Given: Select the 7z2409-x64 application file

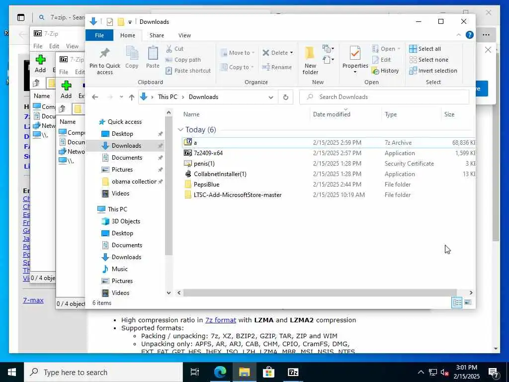Looking at the screenshot, I should pyautogui.click(x=208, y=153).
